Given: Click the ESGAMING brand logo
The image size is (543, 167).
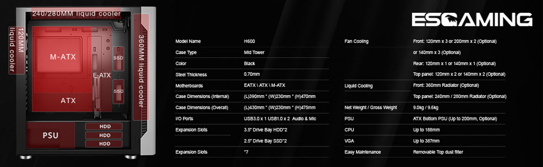Looking at the screenshot, I should click(472, 20).
